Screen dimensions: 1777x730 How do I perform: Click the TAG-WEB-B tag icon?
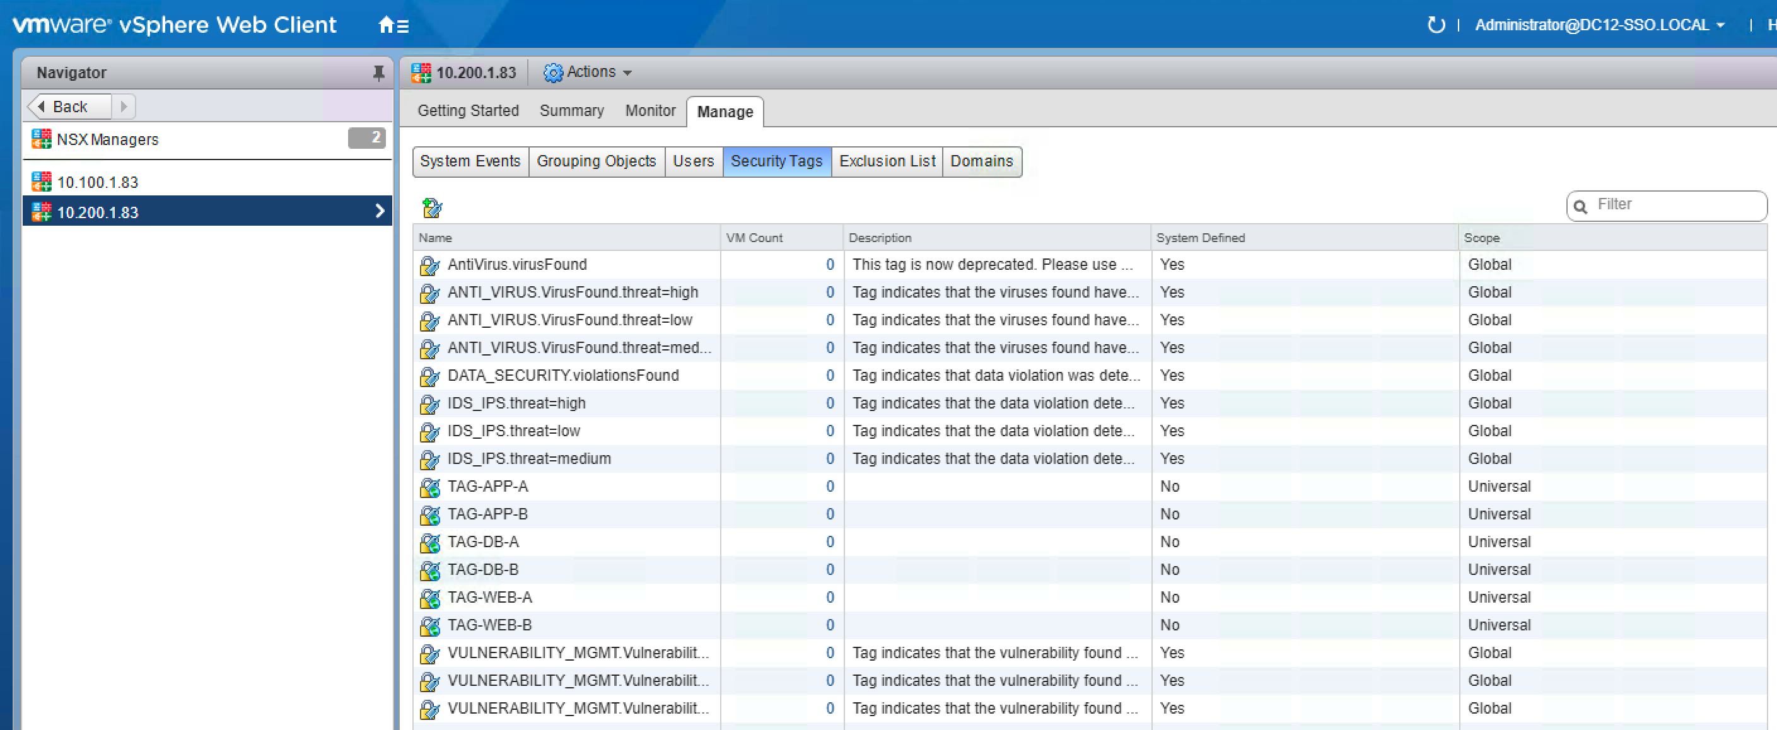[430, 625]
